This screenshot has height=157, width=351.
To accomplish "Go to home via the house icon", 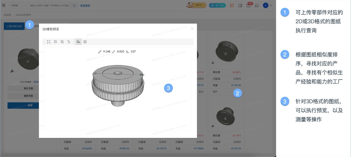I will coord(257,6).
